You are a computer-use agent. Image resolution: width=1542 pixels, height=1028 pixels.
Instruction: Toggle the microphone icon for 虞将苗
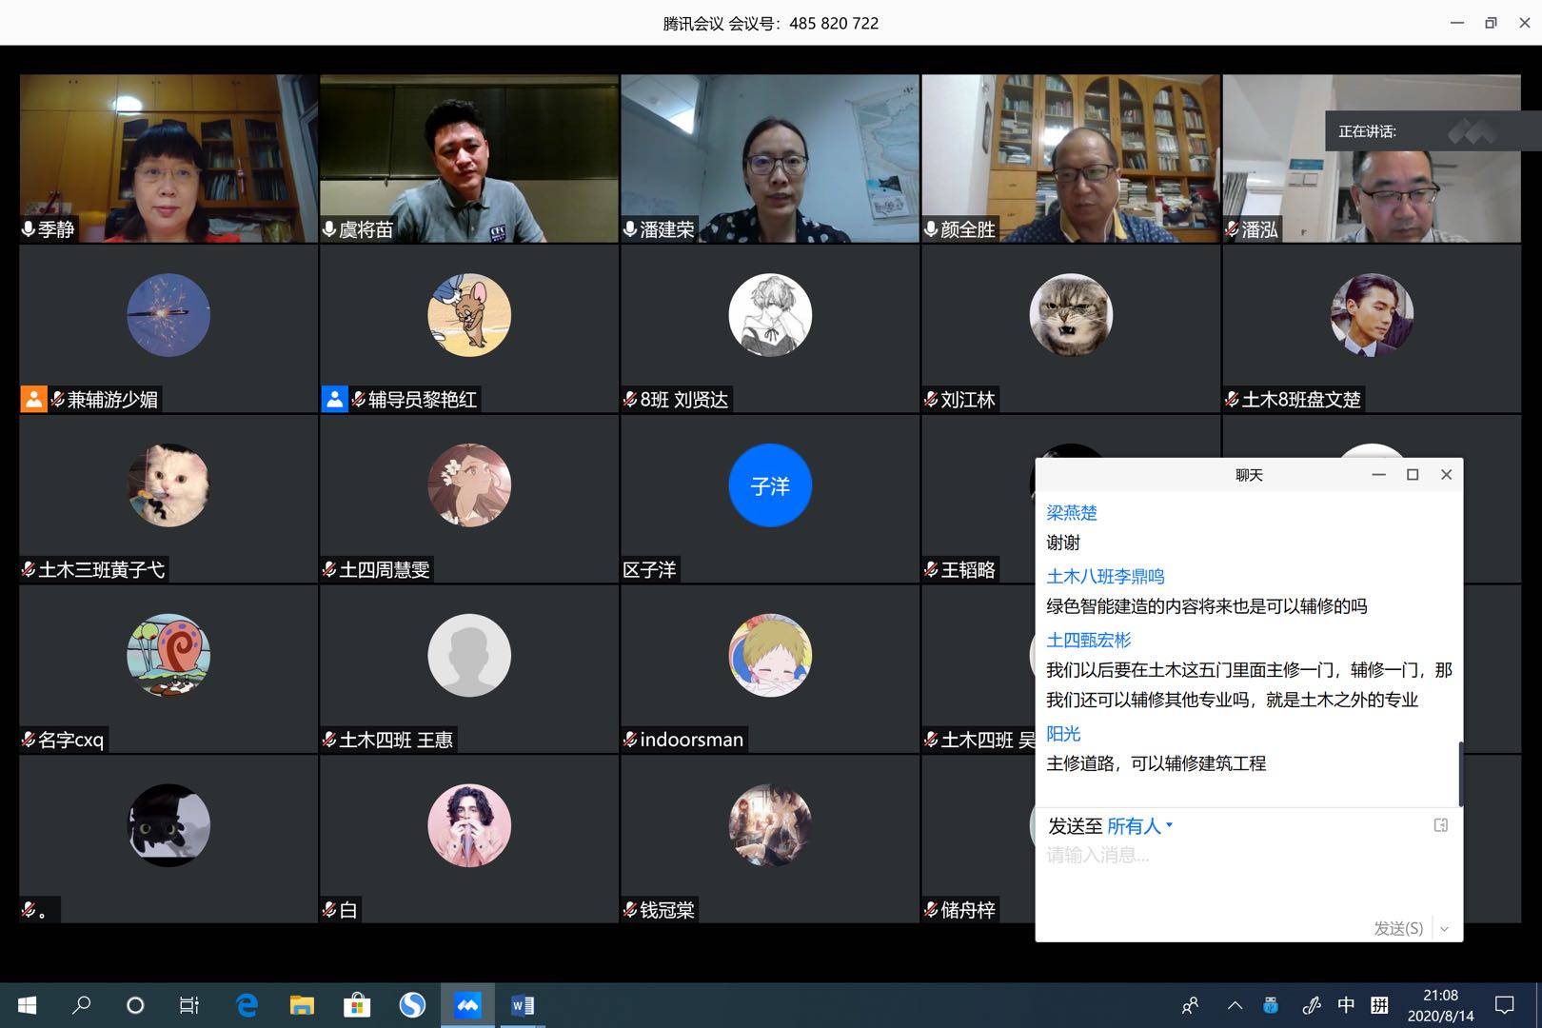[329, 229]
